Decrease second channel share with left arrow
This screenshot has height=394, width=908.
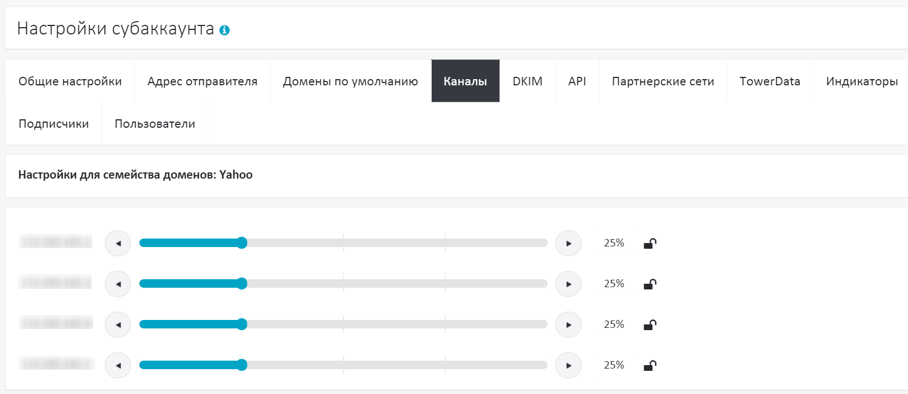tap(118, 284)
